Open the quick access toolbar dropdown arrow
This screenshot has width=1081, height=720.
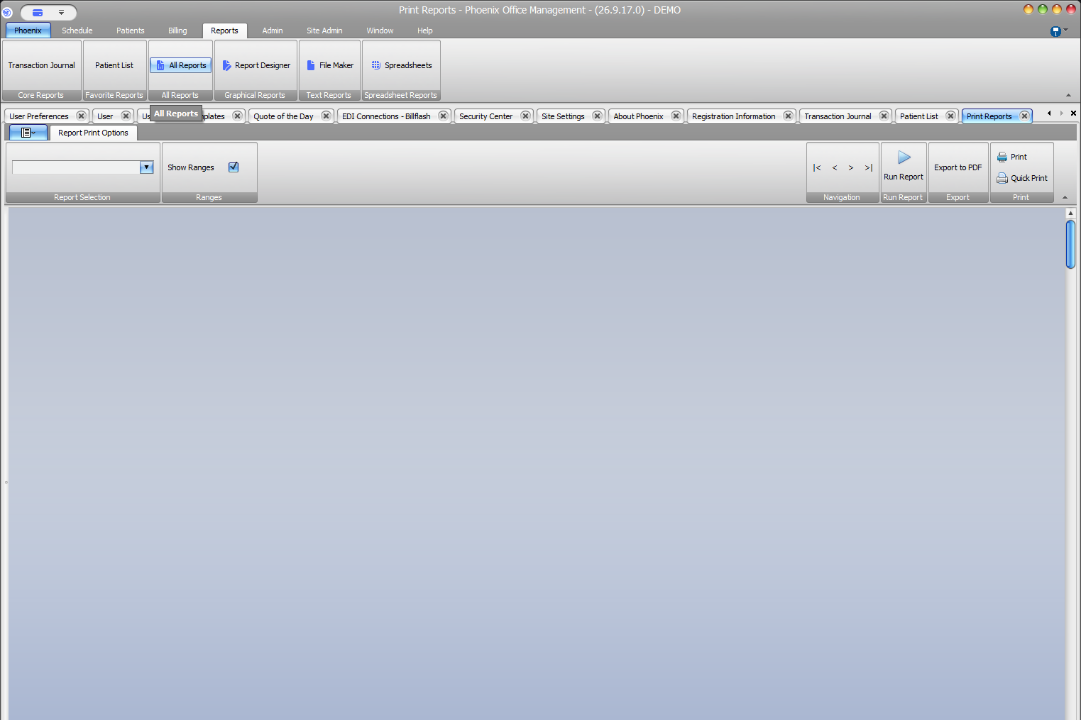(61, 12)
